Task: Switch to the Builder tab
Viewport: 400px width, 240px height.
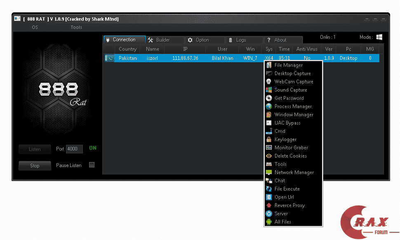Action: (165, 40)
